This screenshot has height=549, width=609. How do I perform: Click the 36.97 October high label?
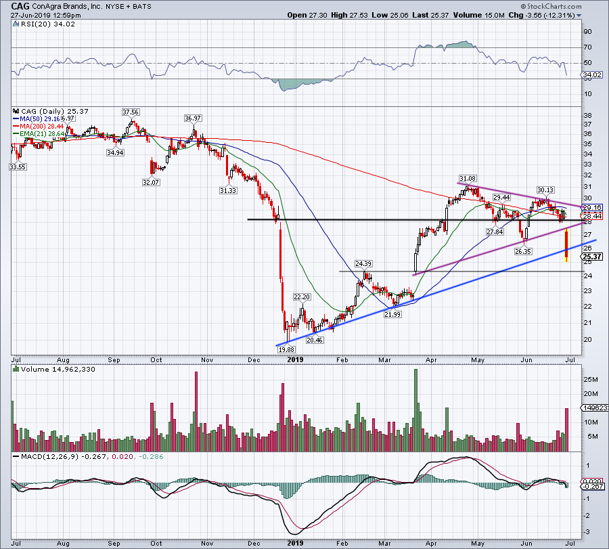[x=193, y=118]
